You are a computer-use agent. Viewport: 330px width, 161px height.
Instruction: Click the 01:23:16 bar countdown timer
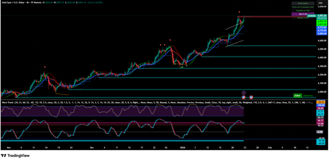pos(322,18)
